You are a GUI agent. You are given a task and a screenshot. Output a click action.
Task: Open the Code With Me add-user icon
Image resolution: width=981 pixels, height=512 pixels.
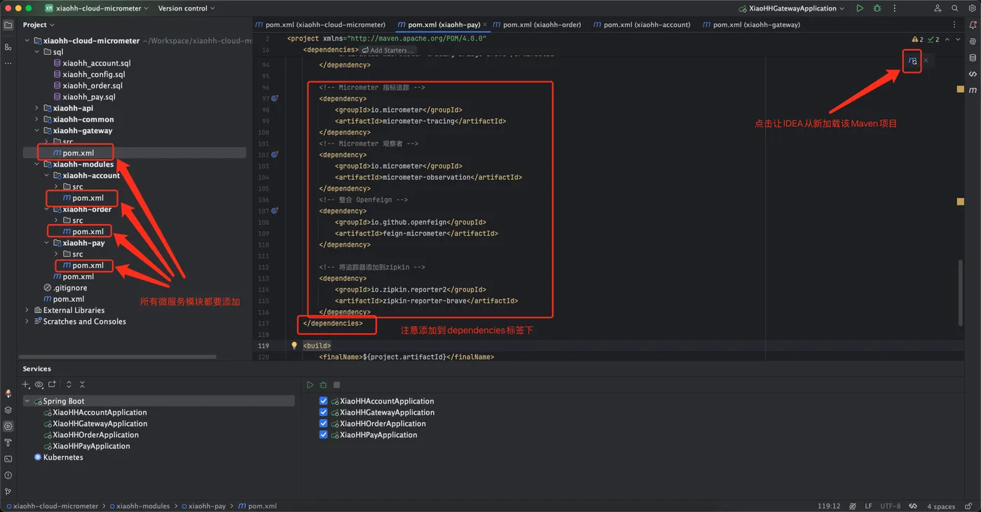click(938, 8)
